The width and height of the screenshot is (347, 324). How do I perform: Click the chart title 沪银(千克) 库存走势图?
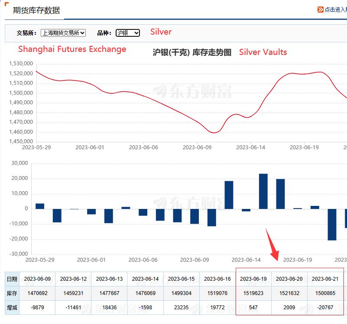192,52
